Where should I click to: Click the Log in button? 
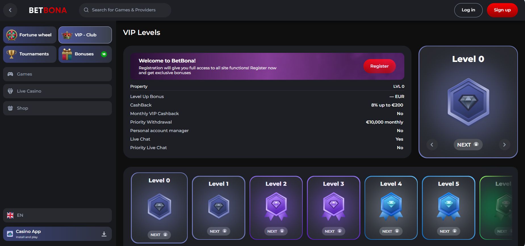pos(468,10)
